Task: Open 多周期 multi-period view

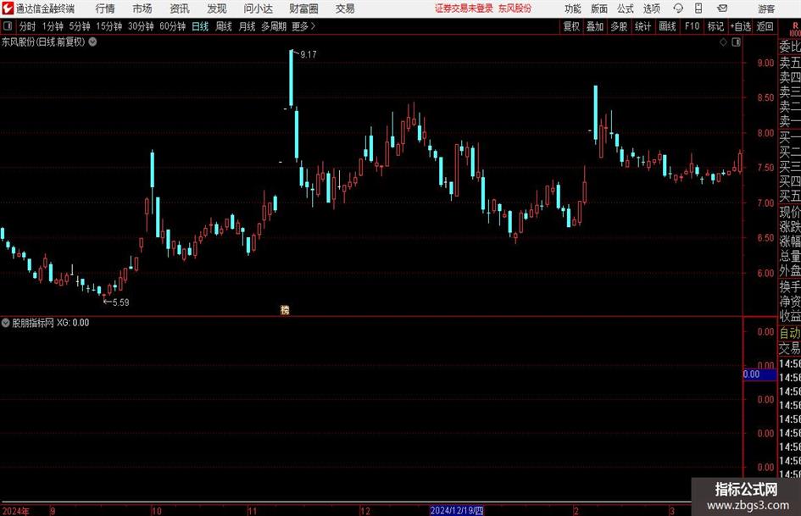Action: pos(274,26)
